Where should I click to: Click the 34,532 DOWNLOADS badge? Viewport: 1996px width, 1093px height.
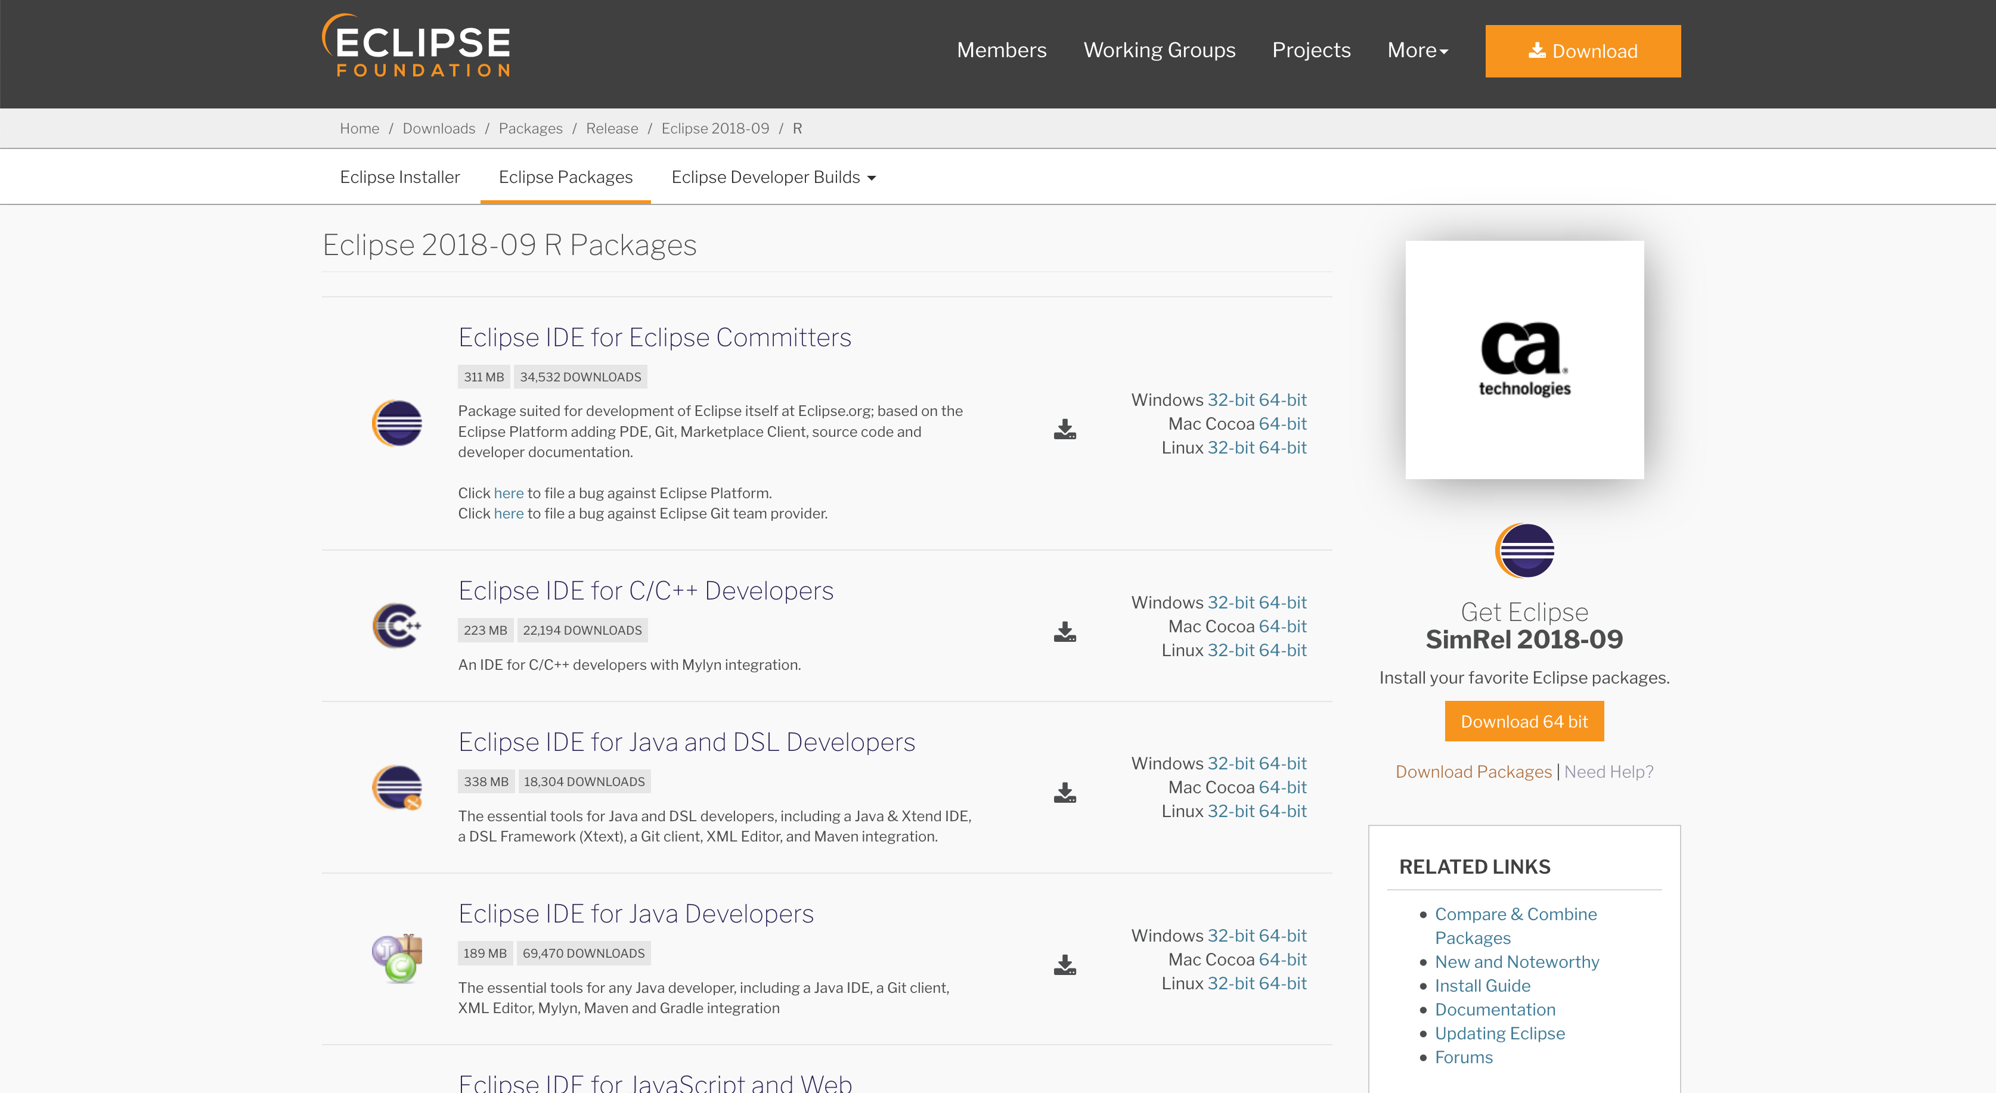point(580,377)
